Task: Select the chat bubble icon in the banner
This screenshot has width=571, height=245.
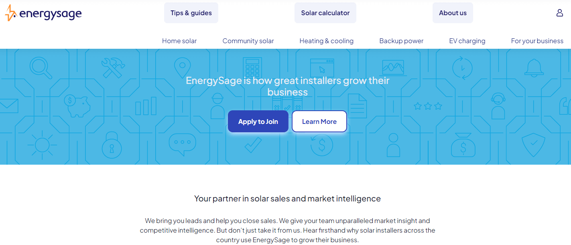Action: 183,142
